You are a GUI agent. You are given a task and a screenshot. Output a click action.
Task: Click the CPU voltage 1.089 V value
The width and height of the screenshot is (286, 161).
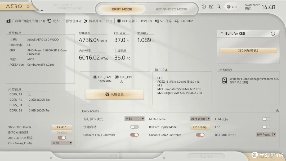(x=146, y=40)
